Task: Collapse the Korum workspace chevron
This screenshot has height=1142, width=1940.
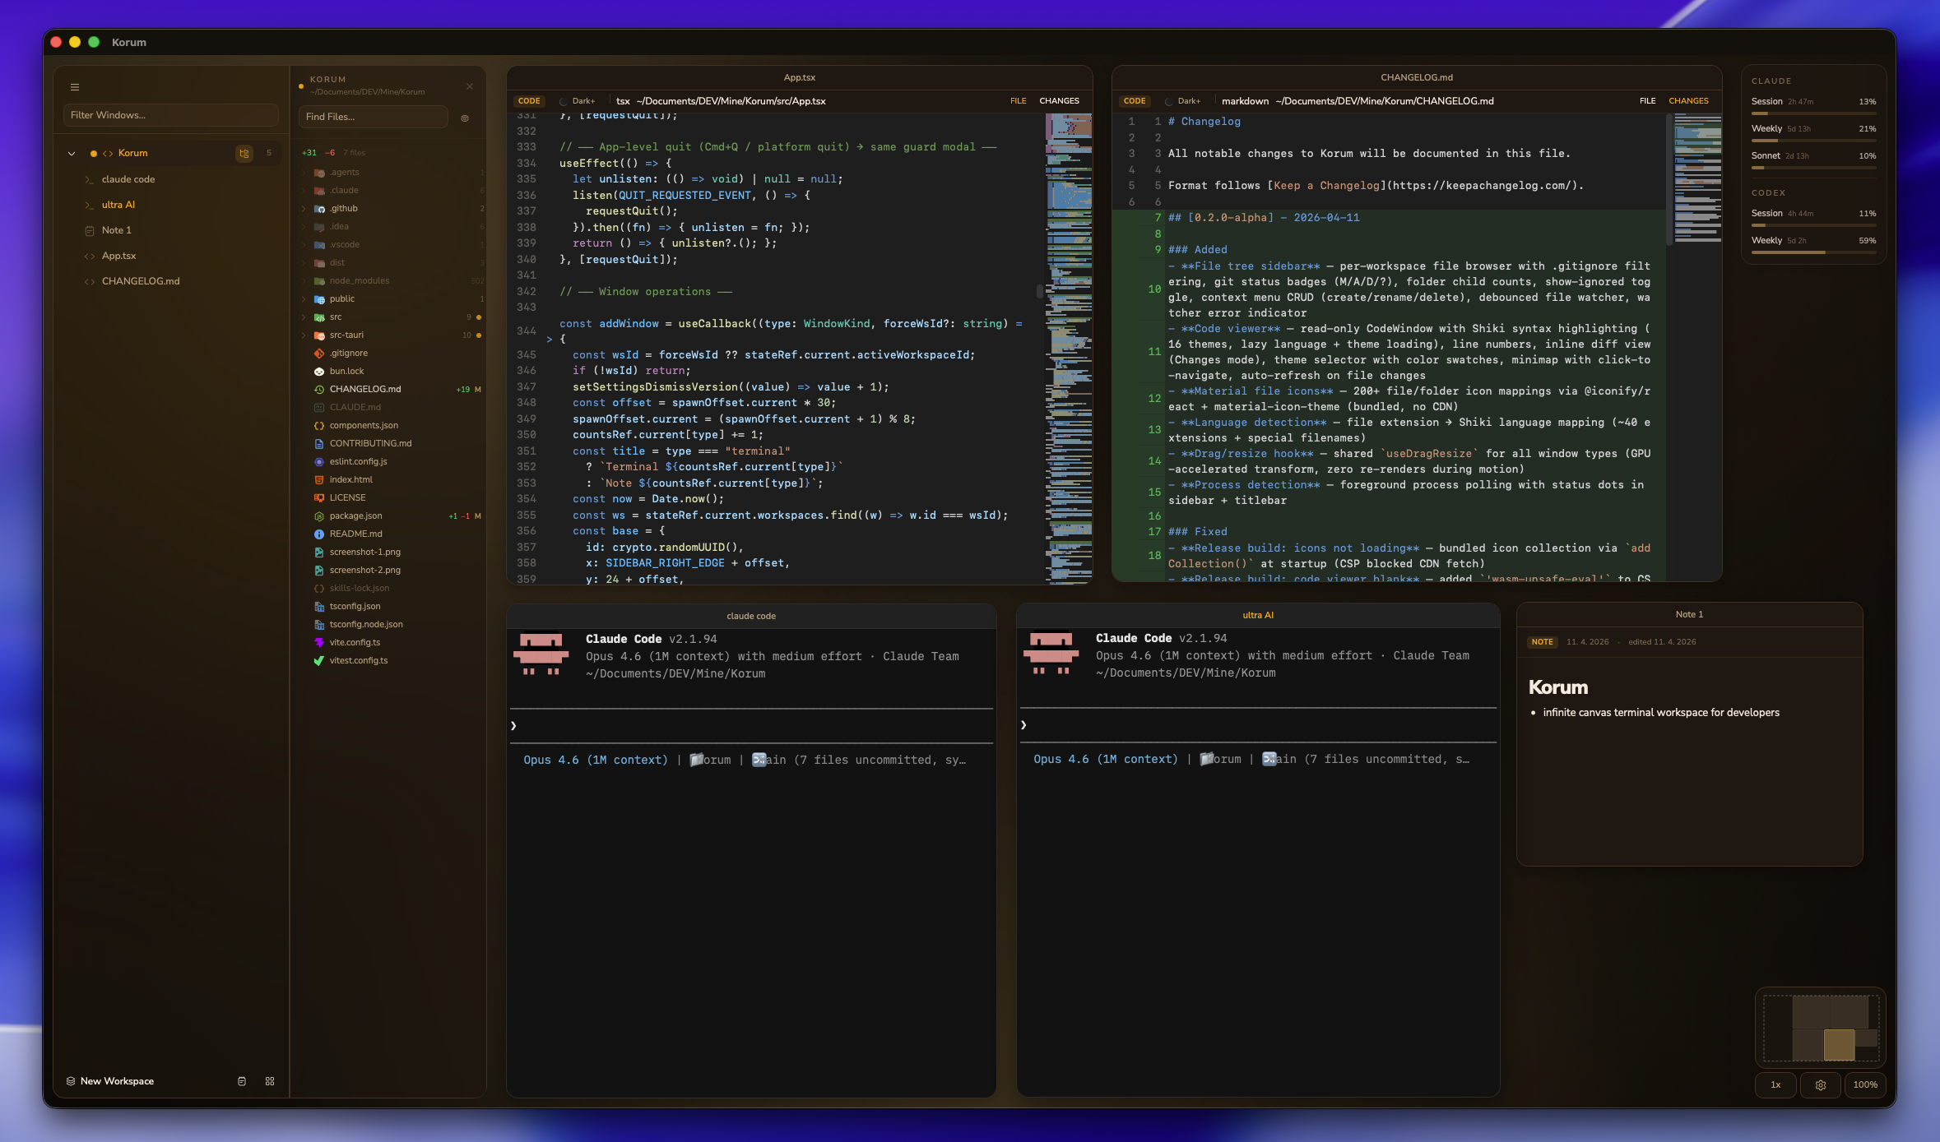Action: click(x=72, y=154)
